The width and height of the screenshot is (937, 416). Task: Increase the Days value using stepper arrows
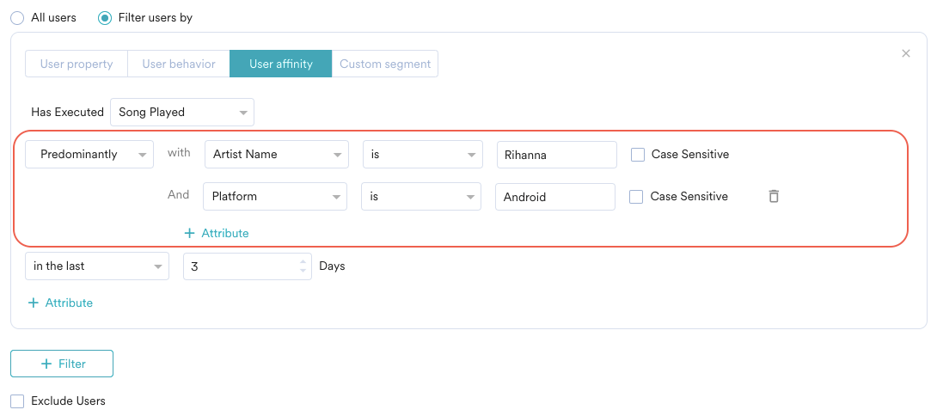click(x=303, y=261)
